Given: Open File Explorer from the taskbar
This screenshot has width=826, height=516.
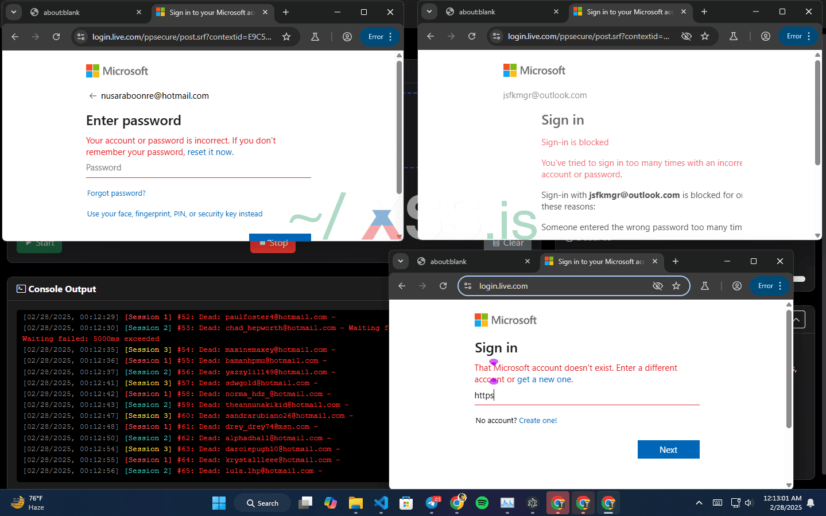Looking at the screenshot, I should pyautogui.click(x=356, y=503).
